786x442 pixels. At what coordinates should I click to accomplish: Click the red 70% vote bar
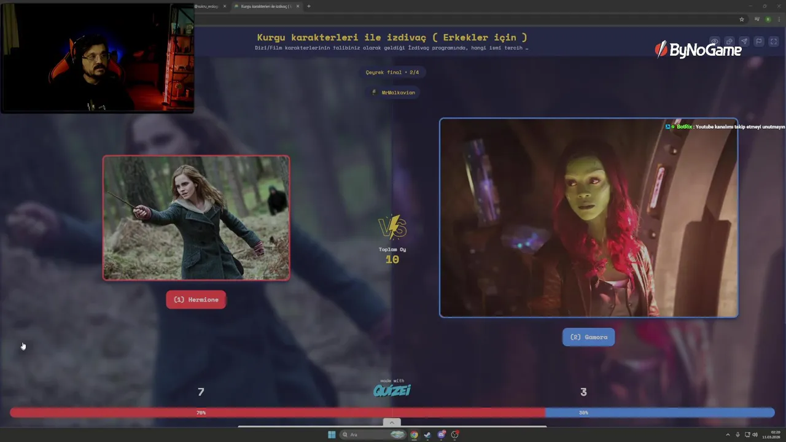tap(278, 413)
